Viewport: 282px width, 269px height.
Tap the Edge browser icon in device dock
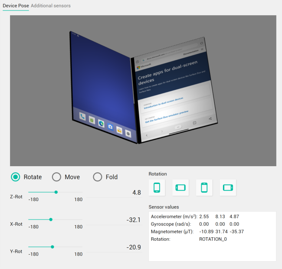click(x=101, y=124)
